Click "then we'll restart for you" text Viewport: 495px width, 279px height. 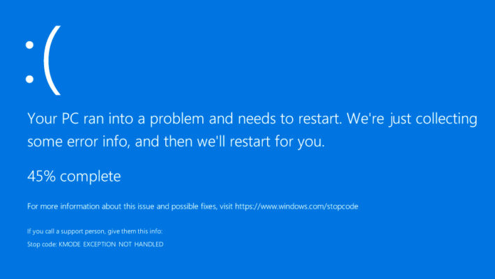pos(266,142)
